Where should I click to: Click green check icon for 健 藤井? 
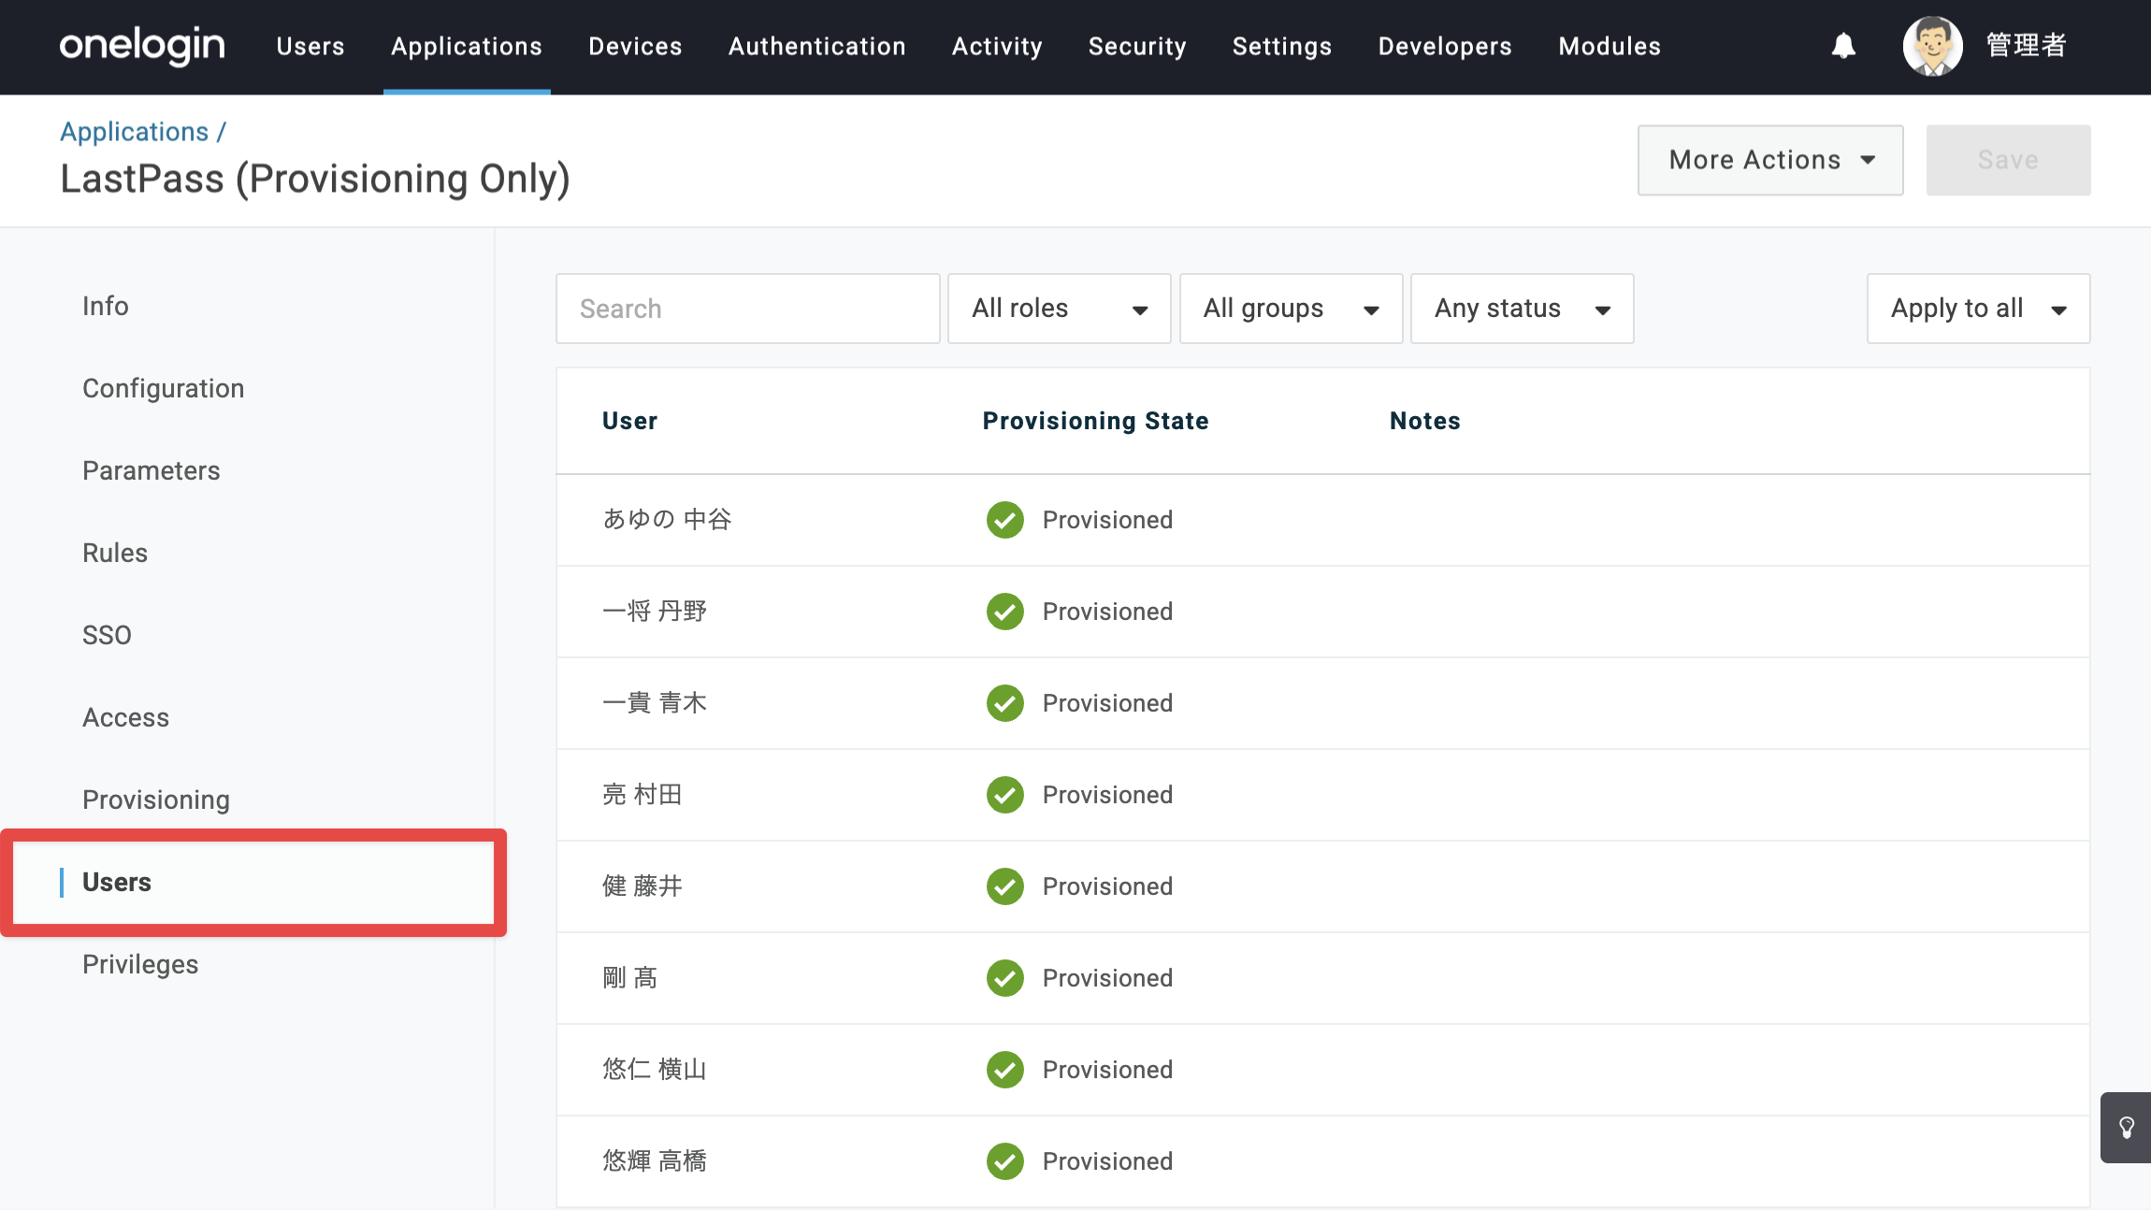click(1005, 886)
